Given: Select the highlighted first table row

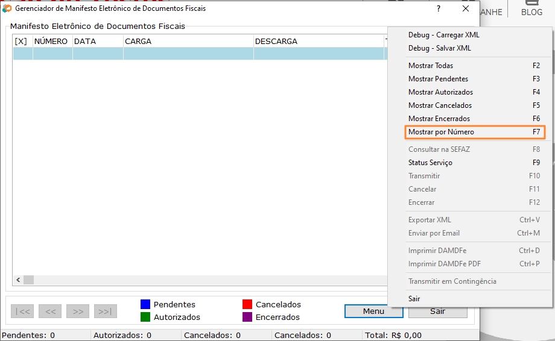Looking at the screenshot, I should tap(199, 54).
